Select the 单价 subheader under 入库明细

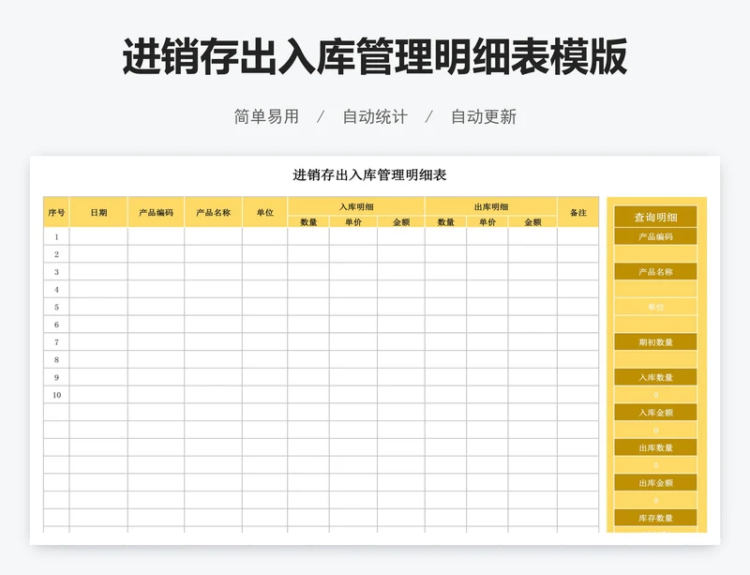pyautogui.click(x=353, y=221)
